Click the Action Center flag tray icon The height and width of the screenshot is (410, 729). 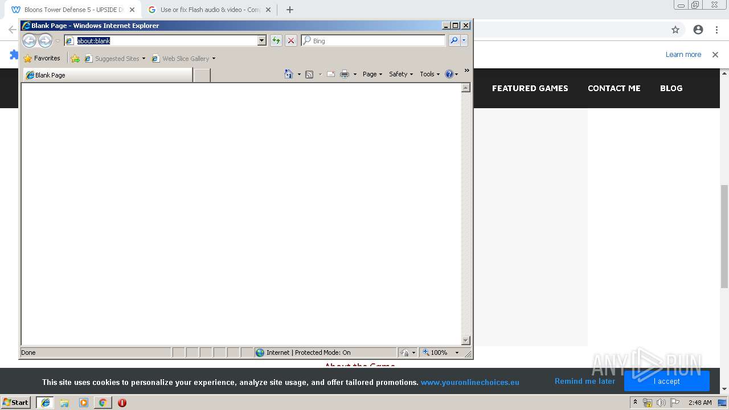point(675,403)
